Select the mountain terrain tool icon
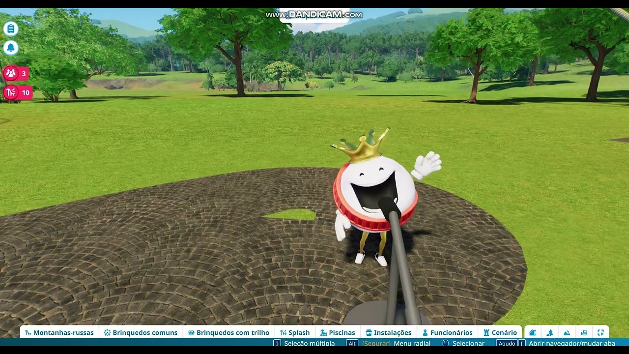 point(567,333)
